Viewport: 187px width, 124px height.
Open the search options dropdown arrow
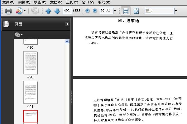coord(176,11)
